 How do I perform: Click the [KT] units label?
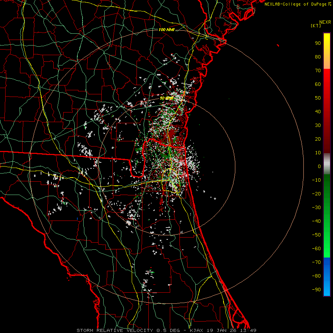point(316,26)
